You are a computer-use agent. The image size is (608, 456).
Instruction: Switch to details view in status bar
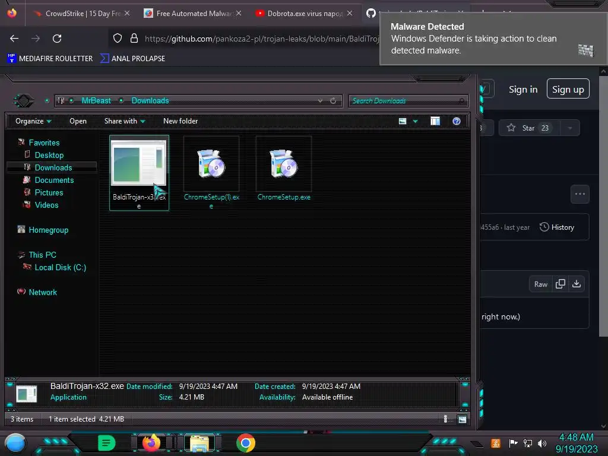click(445, 419)
